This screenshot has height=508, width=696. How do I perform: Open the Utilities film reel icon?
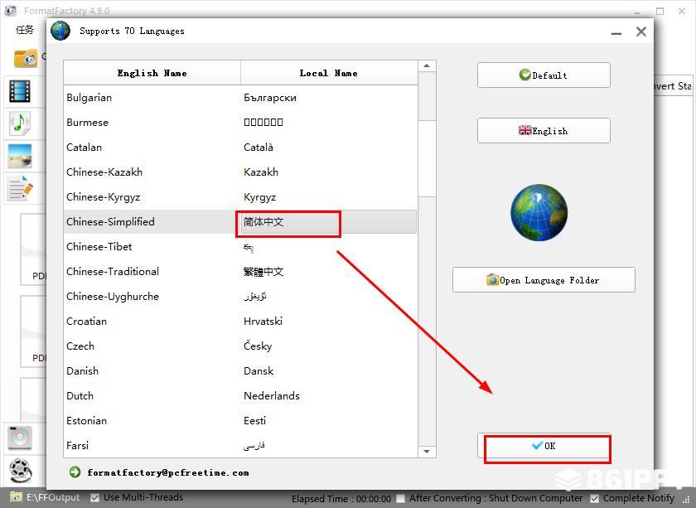[21, 470]
